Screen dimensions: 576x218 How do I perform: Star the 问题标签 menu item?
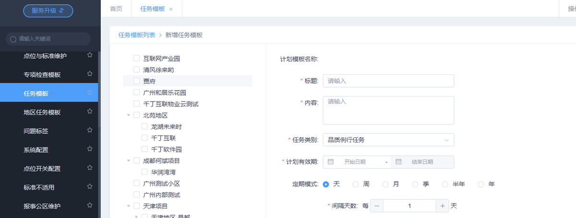coord(89,130)
